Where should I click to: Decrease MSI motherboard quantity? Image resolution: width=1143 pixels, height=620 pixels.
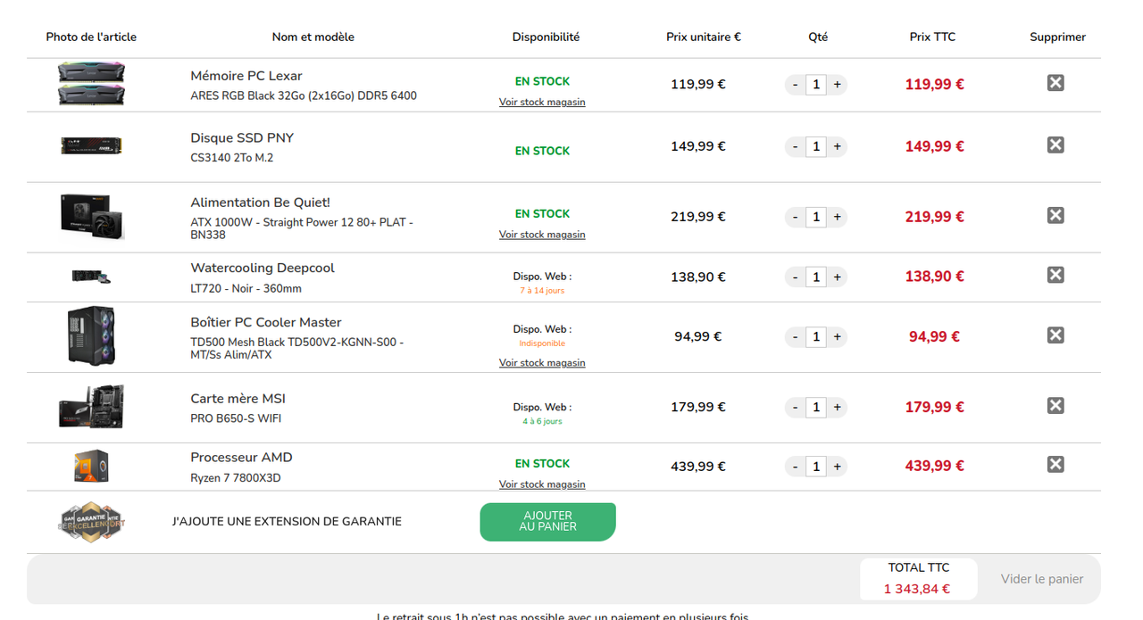(x=795, y=408)
